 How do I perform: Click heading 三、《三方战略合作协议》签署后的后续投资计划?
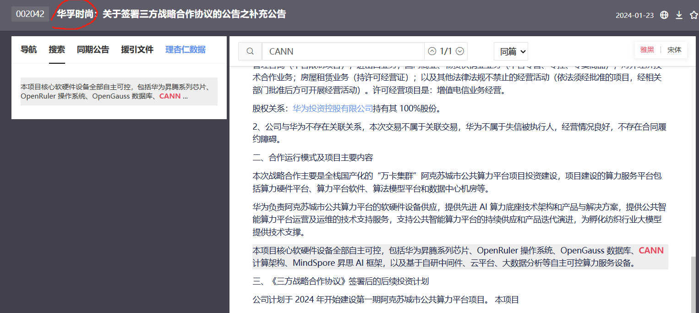pyautogui.click(x=340, y=281)
